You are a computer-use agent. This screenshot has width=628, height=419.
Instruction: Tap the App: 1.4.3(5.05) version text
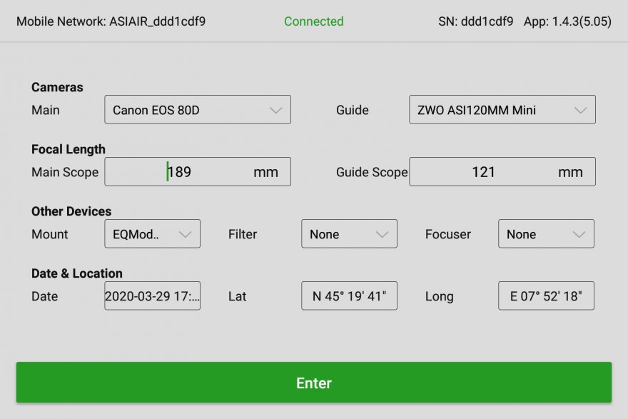click(567, 21)
